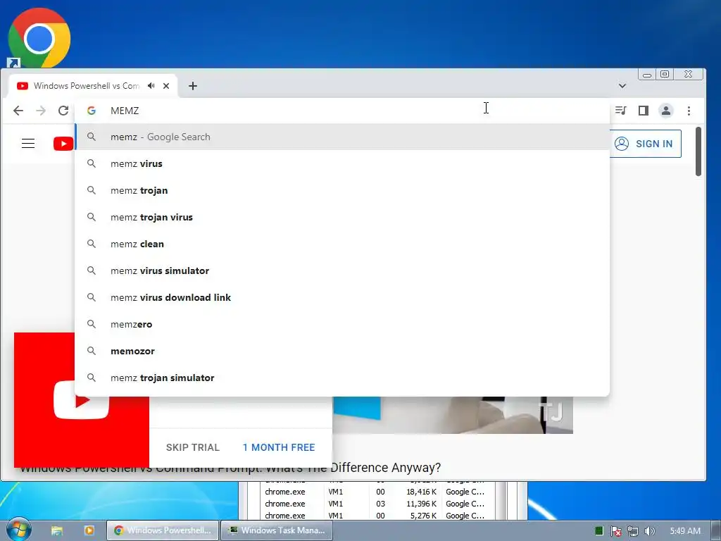The image size is (721, 541).
Task: Open Windows Explorer taskbar icon
Action: point(57,530)
